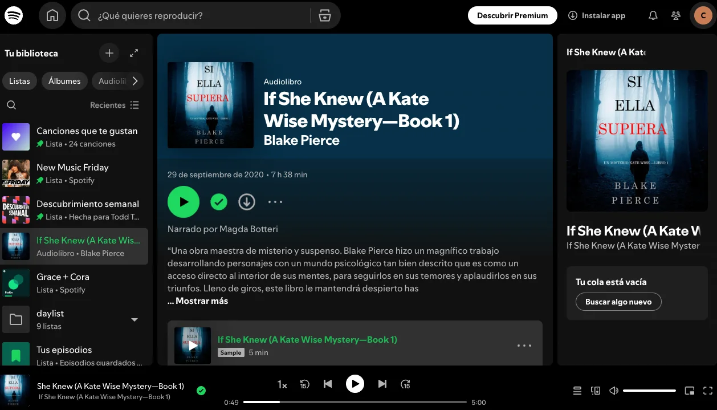Open the notifications bell

pyautogui.click(x=653, y=15)
